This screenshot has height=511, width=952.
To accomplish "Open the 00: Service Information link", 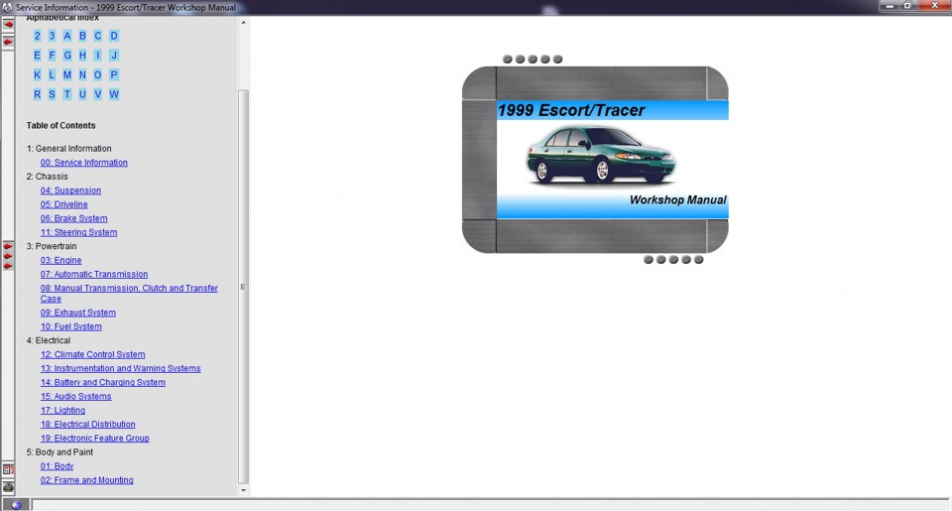I will (x=83, y=163).
